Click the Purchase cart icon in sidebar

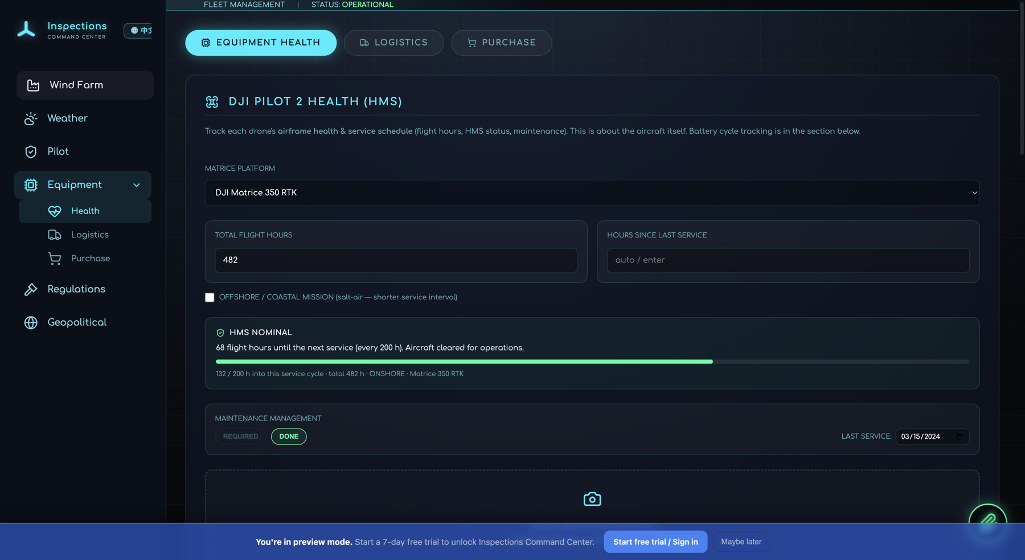point(55,258)
